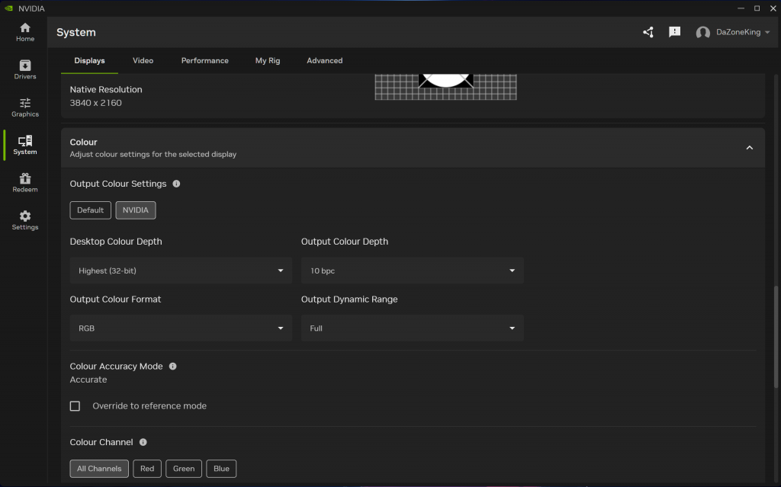Image resolution: width=781 pixels, height=487 pixels.
Task: Open DaZoneKing account dropdown arrow
Action: coord(767,32)
